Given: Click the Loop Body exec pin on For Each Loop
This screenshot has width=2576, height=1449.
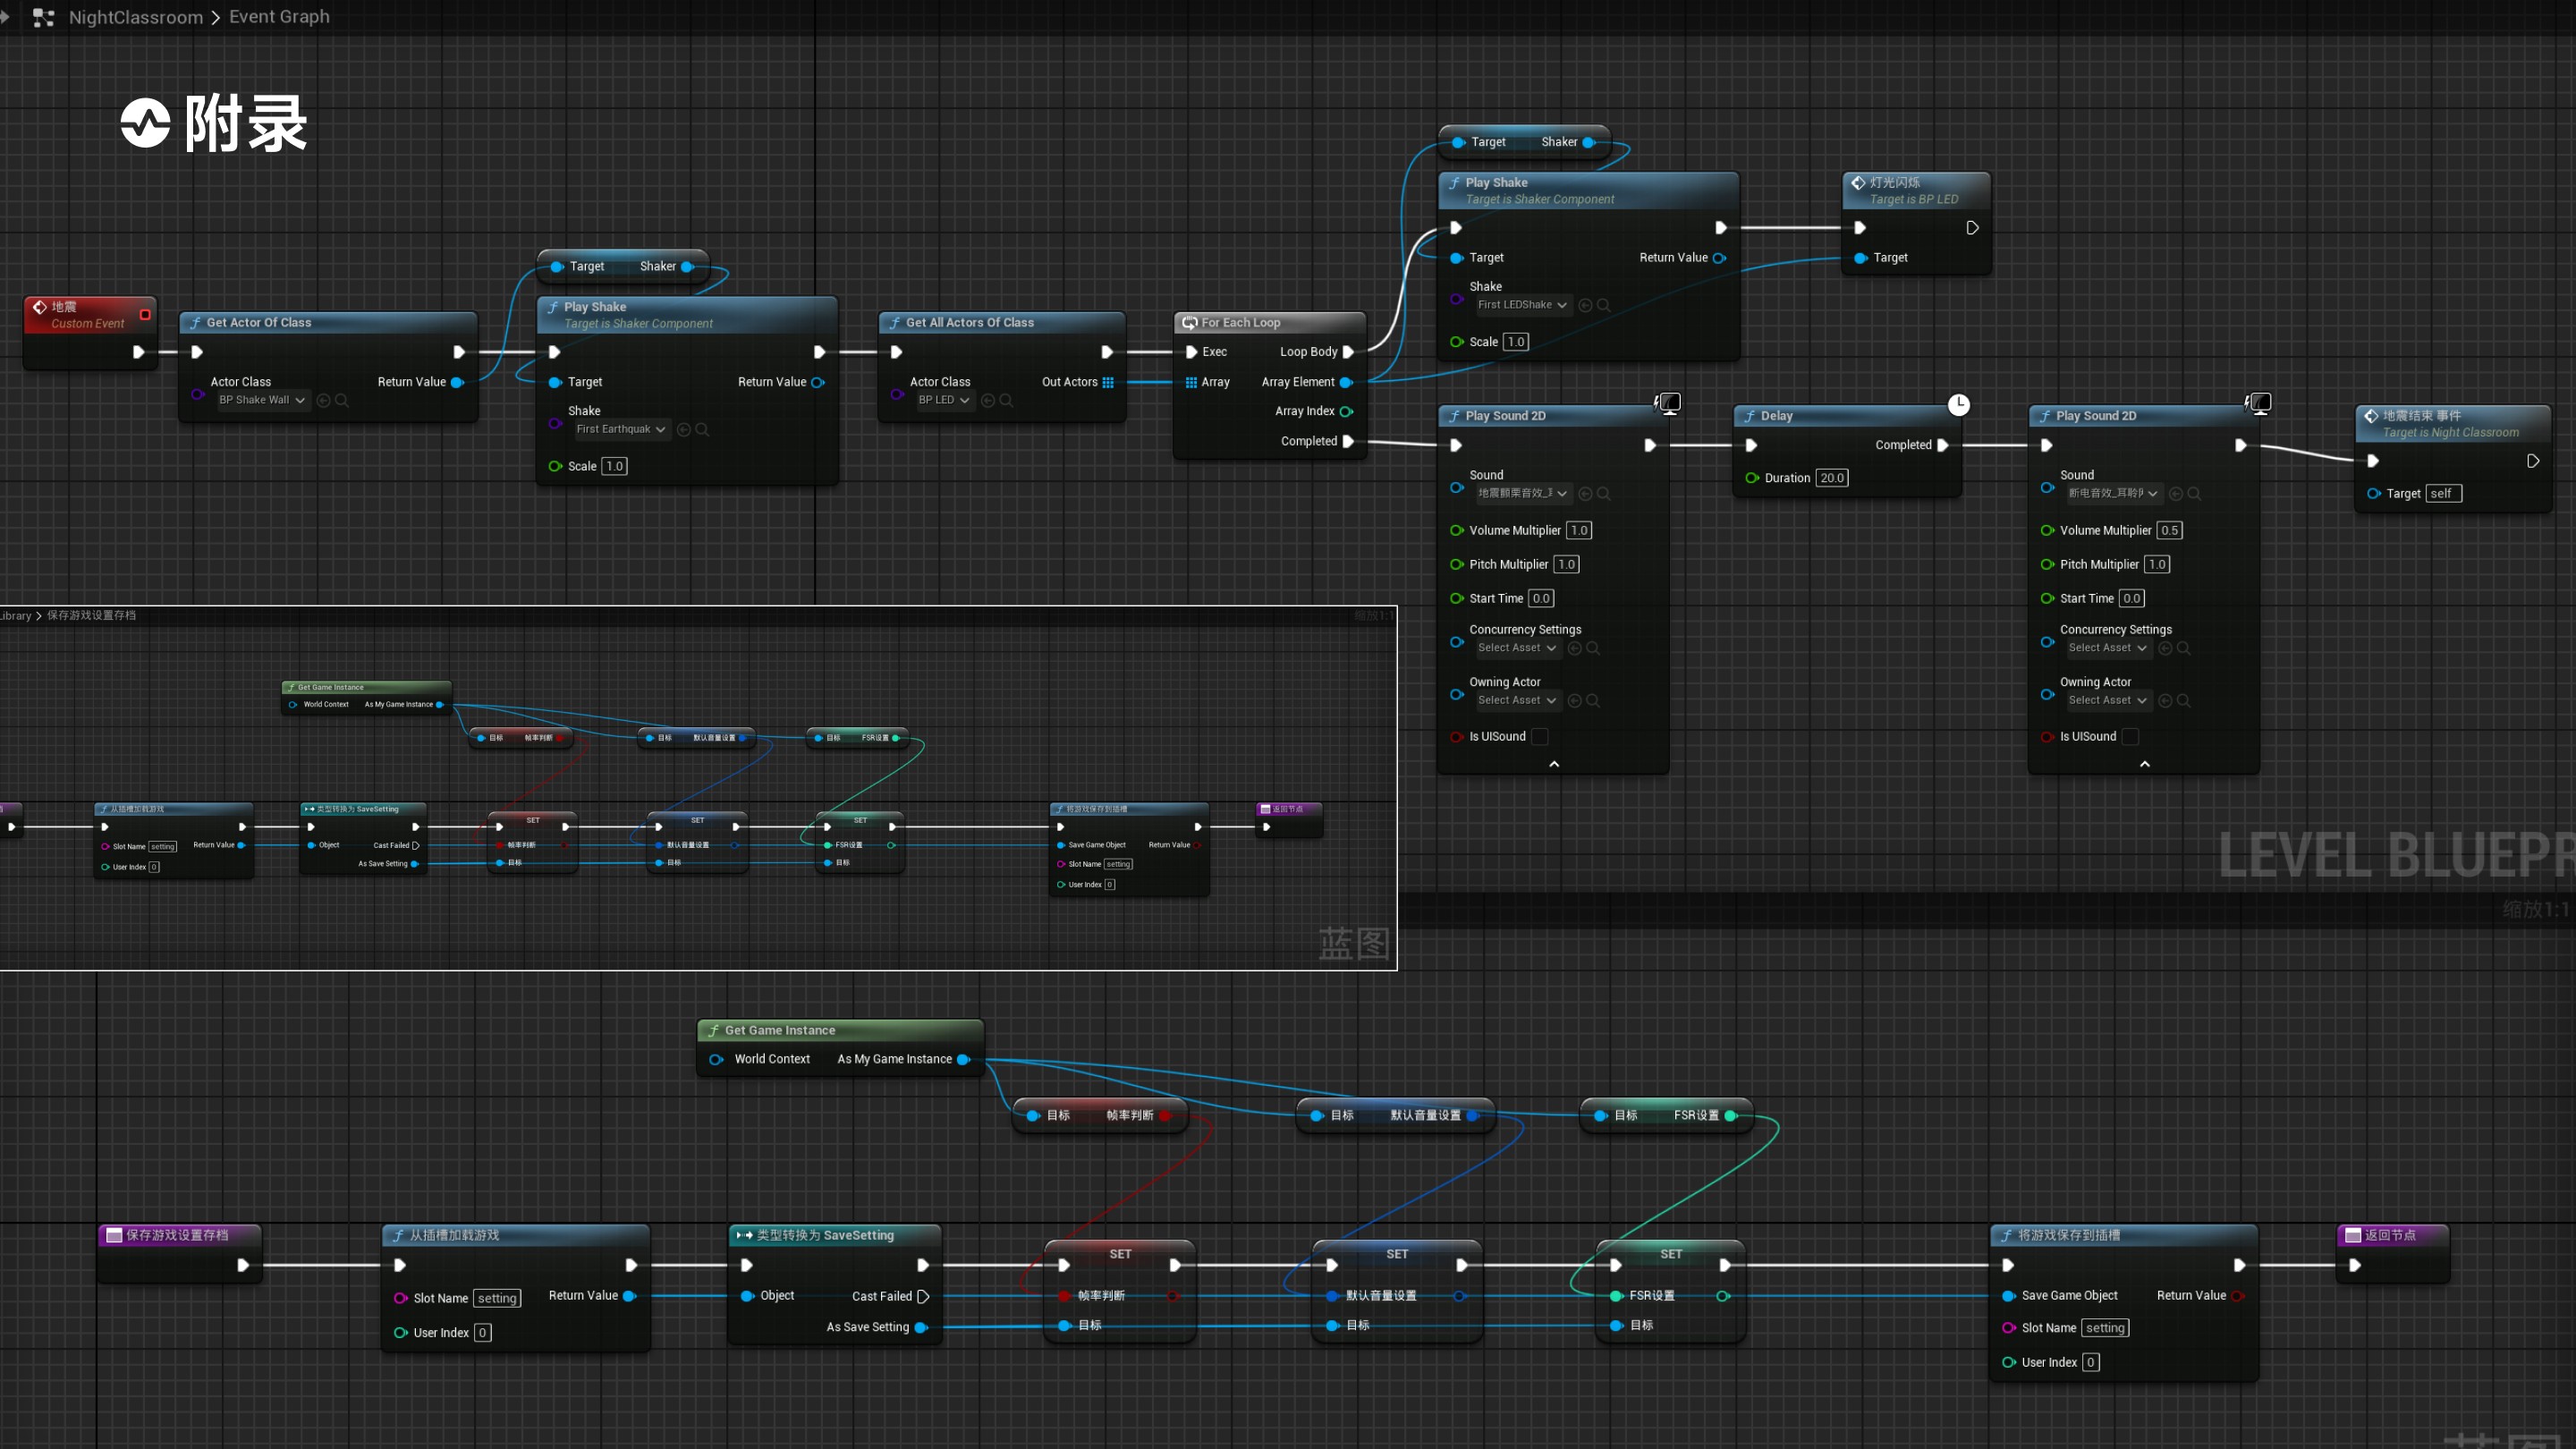Looking at the screenshot, I should pos(1348,352).
